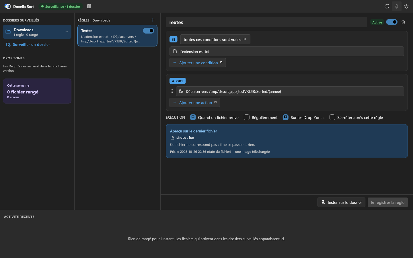
Task: Check the Régulièrement execution checkbox
Action: pos(247,117)
